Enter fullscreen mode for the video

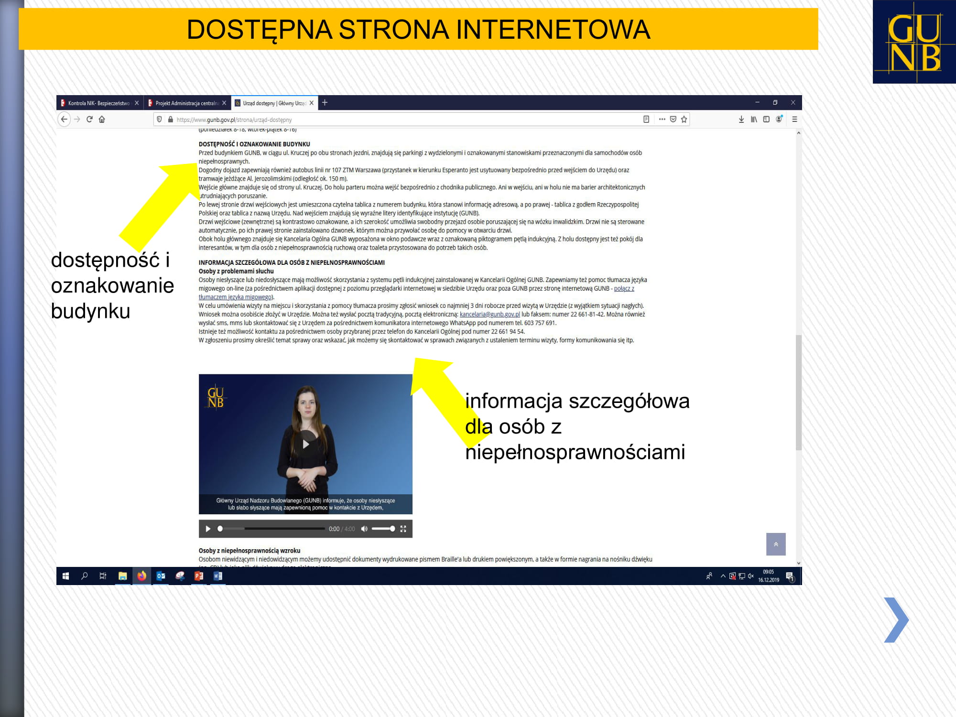pos(403,529)
